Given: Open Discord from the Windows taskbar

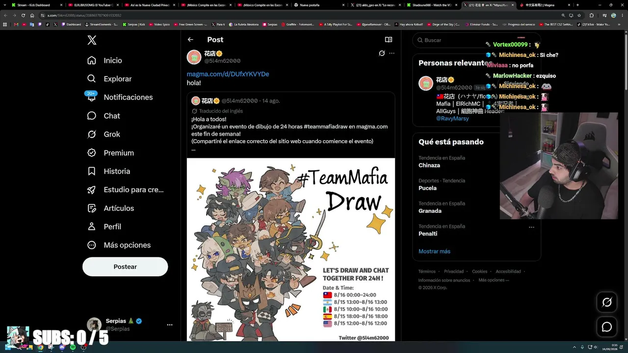Looking at the screenshot, I should [x=62, y=348].
